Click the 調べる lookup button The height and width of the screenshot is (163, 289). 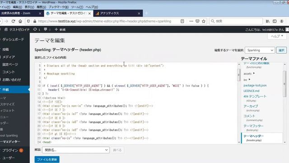pos(117,150)
